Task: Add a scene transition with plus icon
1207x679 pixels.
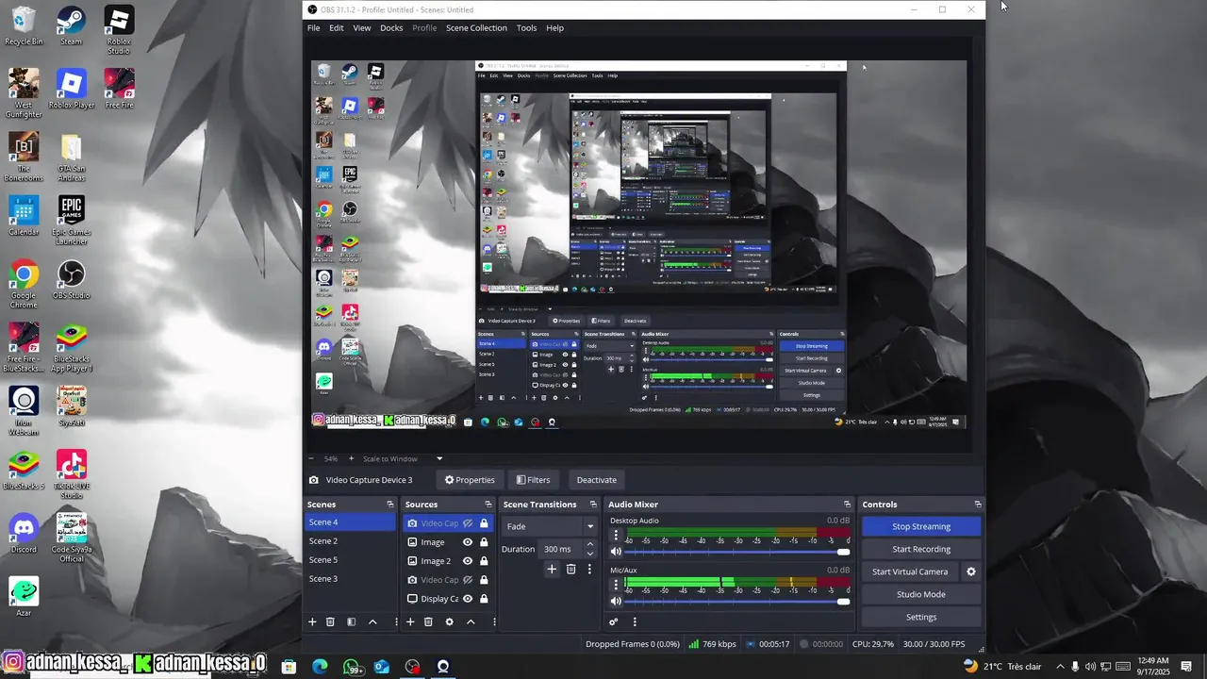Action: click(x=552, y=569)
